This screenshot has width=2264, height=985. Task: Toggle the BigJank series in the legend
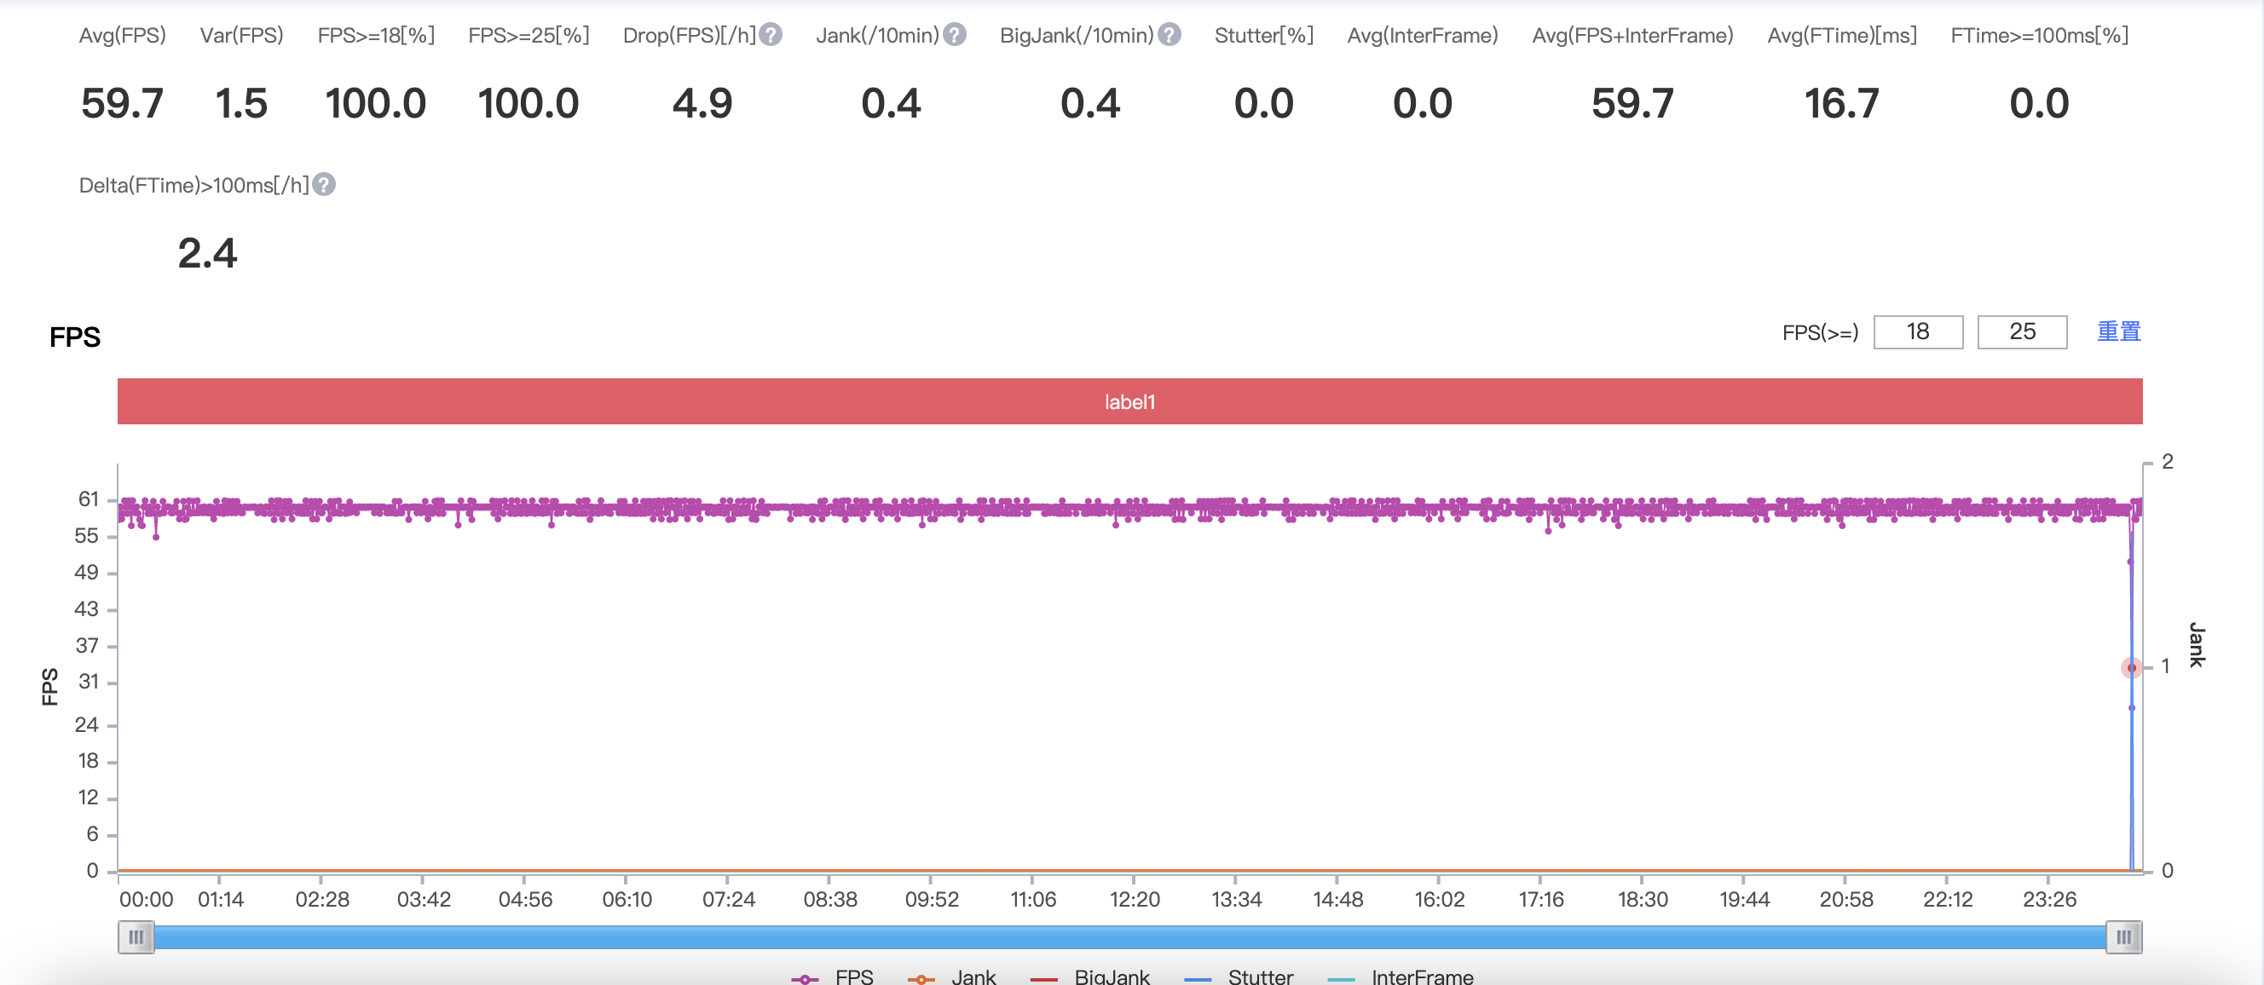(1089, 976)
